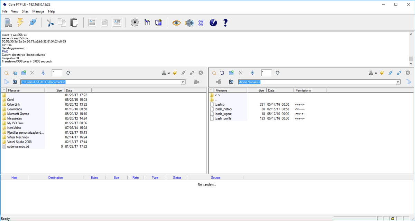Click the Quick Connect lightning toolbar icon
415x221 pixels.
coord(20,23)
